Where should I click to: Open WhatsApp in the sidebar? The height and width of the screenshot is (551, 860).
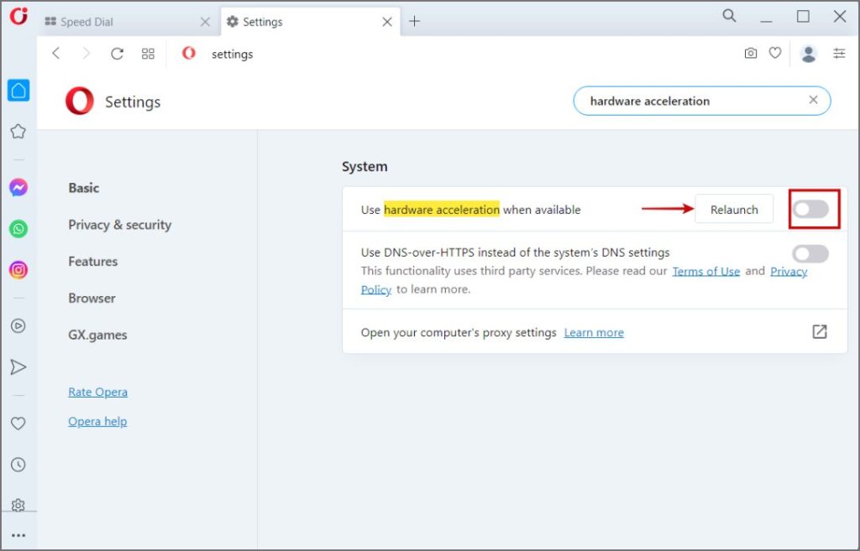coord(18,229)
